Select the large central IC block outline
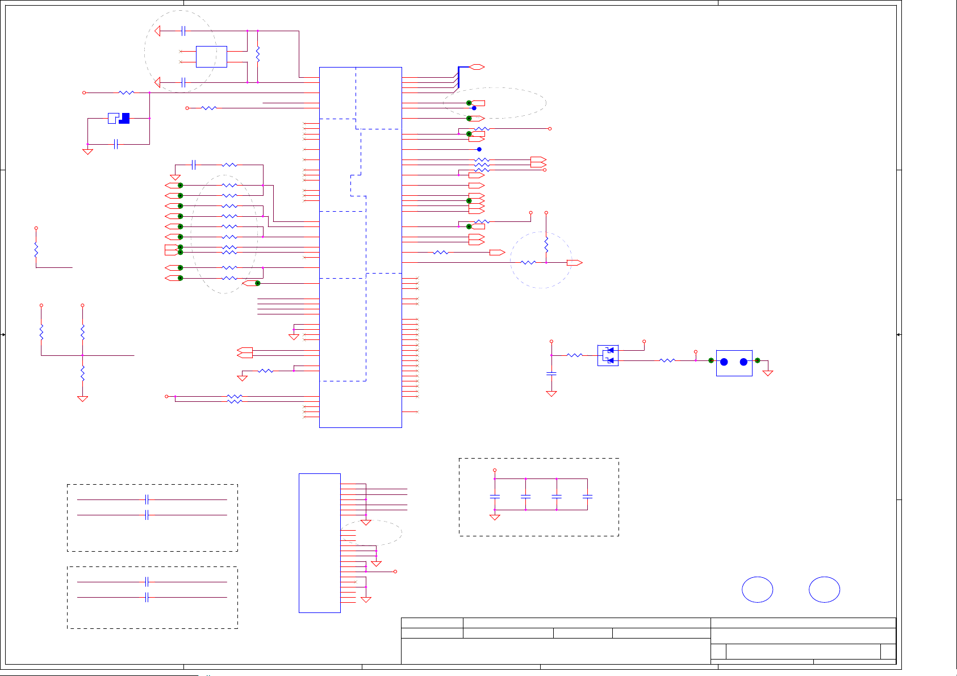This screenshot has height=676, width=957. point(361,247)
